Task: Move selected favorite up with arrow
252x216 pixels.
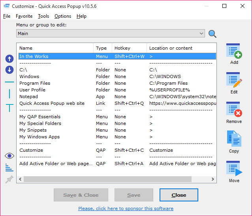Action: 9,59
